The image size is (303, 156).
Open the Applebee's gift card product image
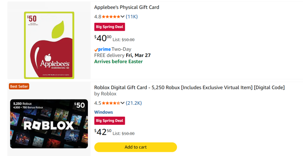(x=49, y=45)
